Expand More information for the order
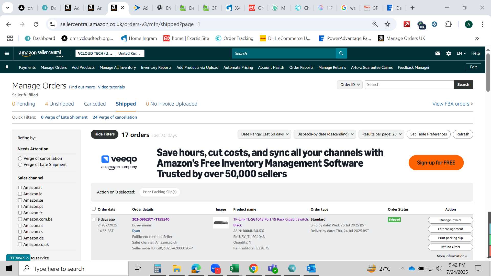 452,256
